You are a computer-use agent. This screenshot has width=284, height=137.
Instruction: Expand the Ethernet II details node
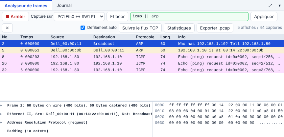pyautogui.click(x=1, y=114)
